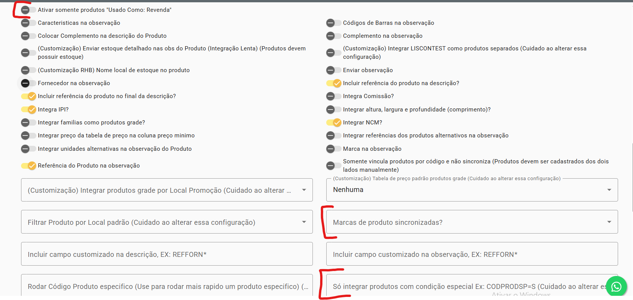Toggle "Caracteristicas na observação" switch
Screen dimensions: 633x300
pos(28,23)
